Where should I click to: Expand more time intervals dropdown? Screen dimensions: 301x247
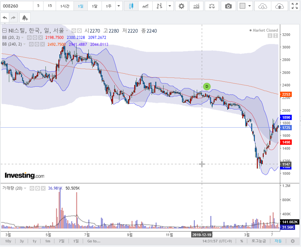pyautogui.click(x=119, y=6)
